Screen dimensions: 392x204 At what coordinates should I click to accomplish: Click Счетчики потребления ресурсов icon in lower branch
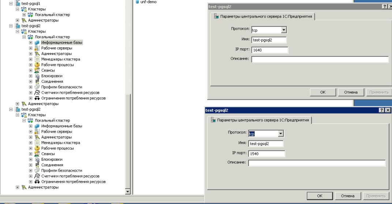37,176
